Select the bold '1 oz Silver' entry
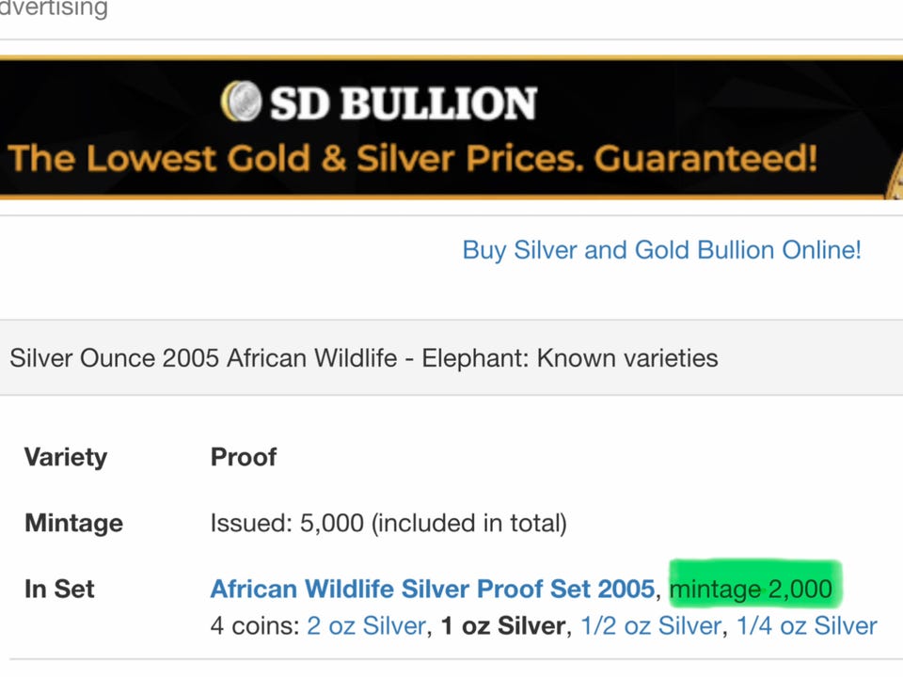Screen dimensions: 903x677 (x=503, y=626)
